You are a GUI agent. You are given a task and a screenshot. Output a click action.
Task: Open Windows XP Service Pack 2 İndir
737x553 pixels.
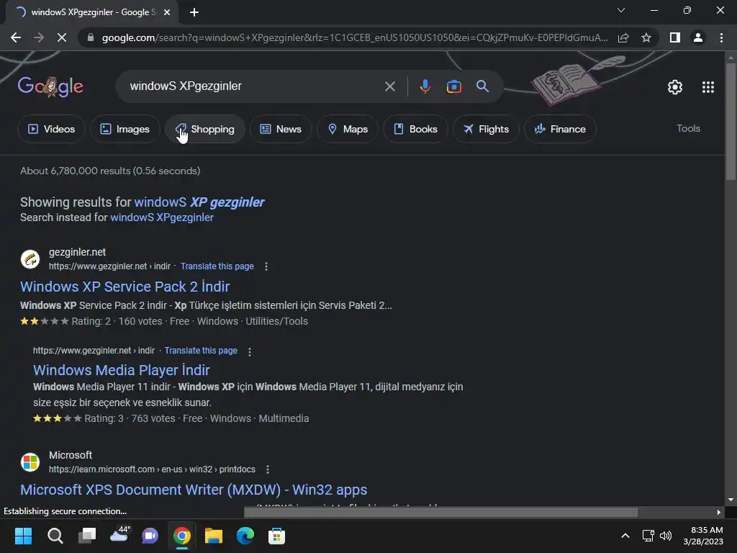pos(125,287)
